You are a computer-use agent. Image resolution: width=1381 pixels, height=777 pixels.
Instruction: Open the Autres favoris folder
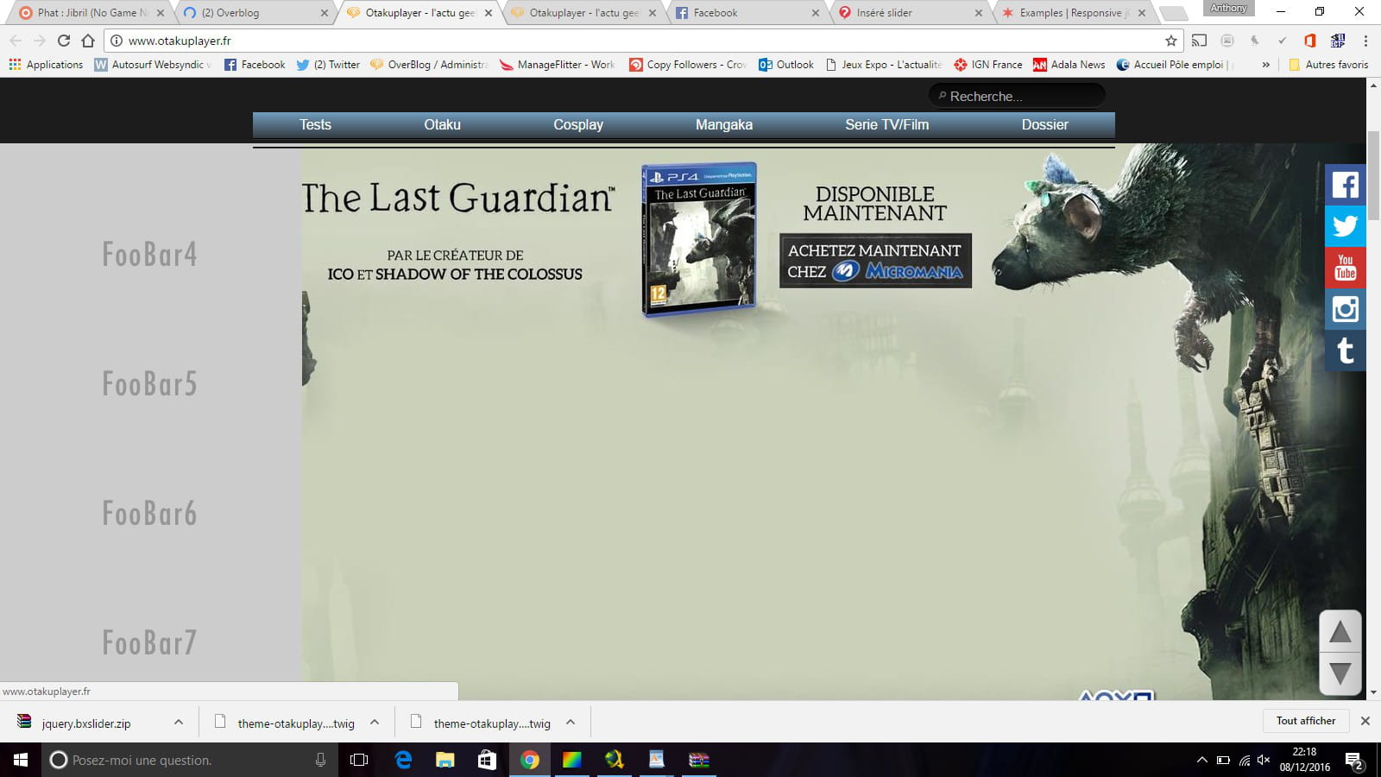1328,65
